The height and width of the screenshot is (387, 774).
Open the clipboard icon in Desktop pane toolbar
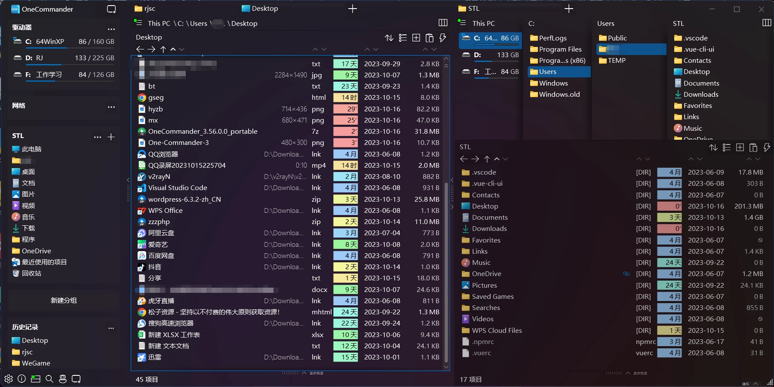pos(429,38)
